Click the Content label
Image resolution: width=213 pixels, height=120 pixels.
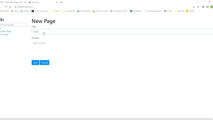pyautogui.click(x=36, y=38)
